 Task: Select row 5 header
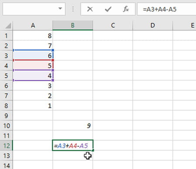6,76
